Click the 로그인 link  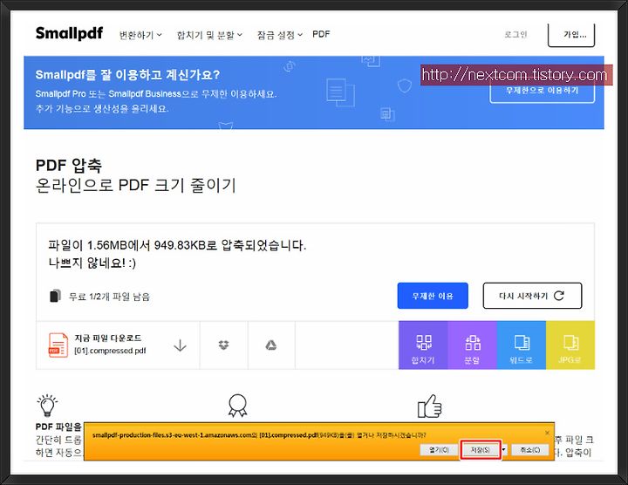(515, 34)
